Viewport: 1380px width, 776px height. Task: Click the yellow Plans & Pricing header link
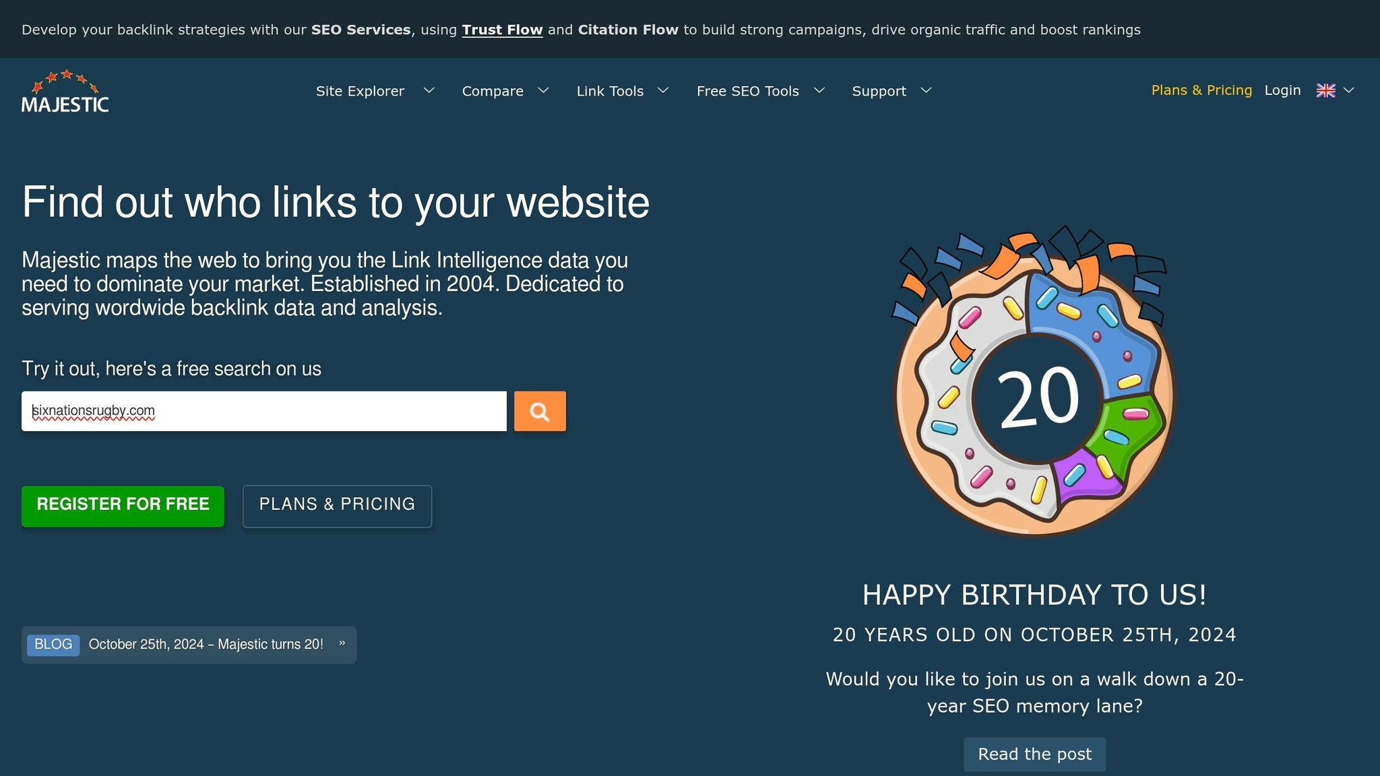point(1201,90)
